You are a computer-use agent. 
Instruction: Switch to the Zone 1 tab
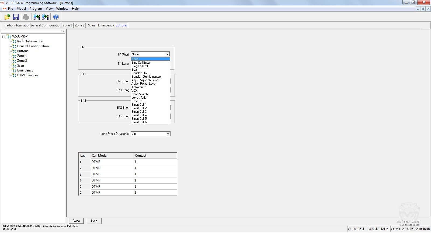(x=67, y=25)
